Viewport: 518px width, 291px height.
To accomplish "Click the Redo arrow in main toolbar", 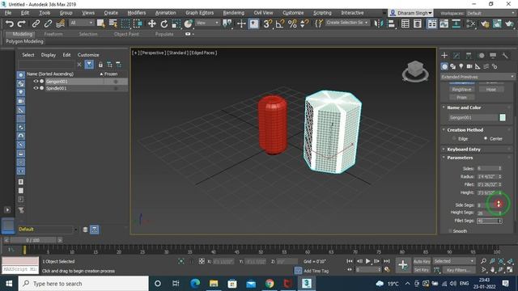I will pyautogui.click(x=22, y=23).
